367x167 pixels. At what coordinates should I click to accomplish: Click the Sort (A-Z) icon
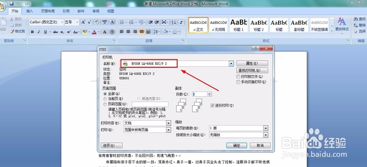point(174,22)
